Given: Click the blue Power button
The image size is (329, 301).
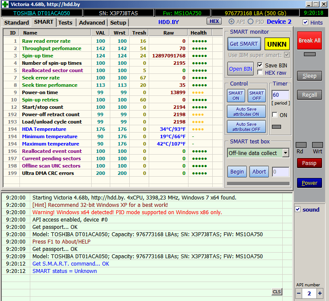Looking at the screenshot, I should tap(310, 183).
